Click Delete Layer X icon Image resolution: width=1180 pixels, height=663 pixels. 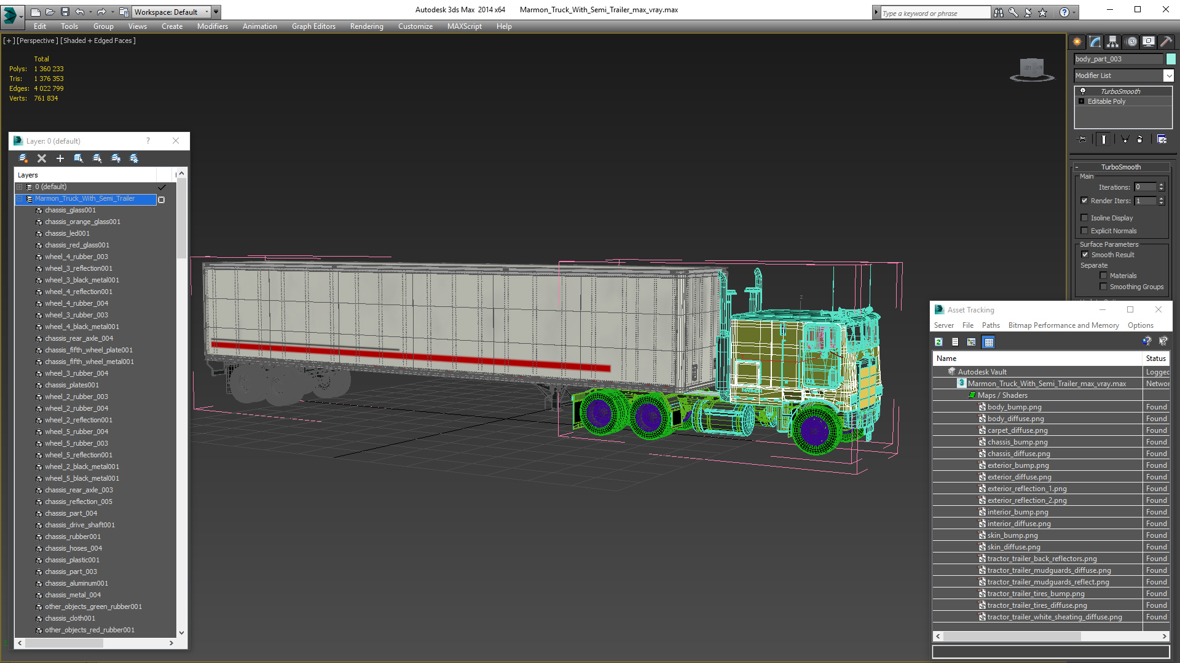pyautogui.click(x=42, y=158)
